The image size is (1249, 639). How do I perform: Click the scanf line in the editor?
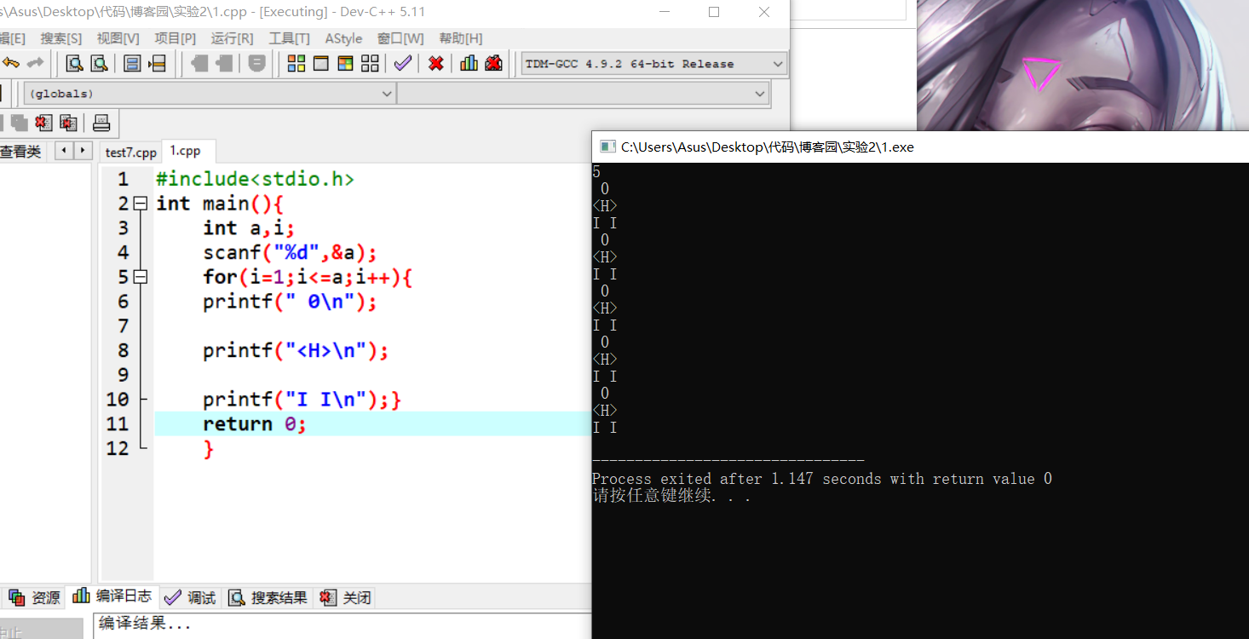pos(290,252)
